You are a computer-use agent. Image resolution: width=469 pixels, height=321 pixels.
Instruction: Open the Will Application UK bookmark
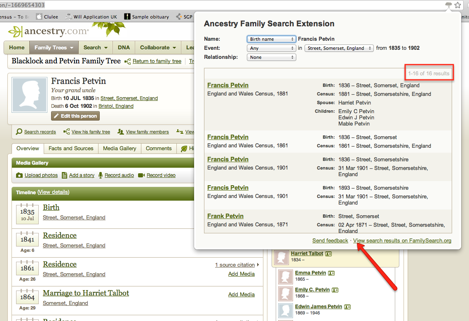point(91,17)
